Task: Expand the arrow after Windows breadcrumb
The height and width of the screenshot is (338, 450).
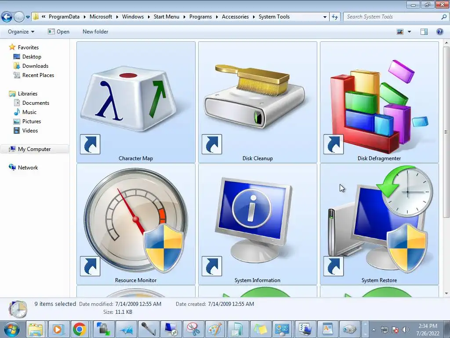Action: click(x=149, y=17)
